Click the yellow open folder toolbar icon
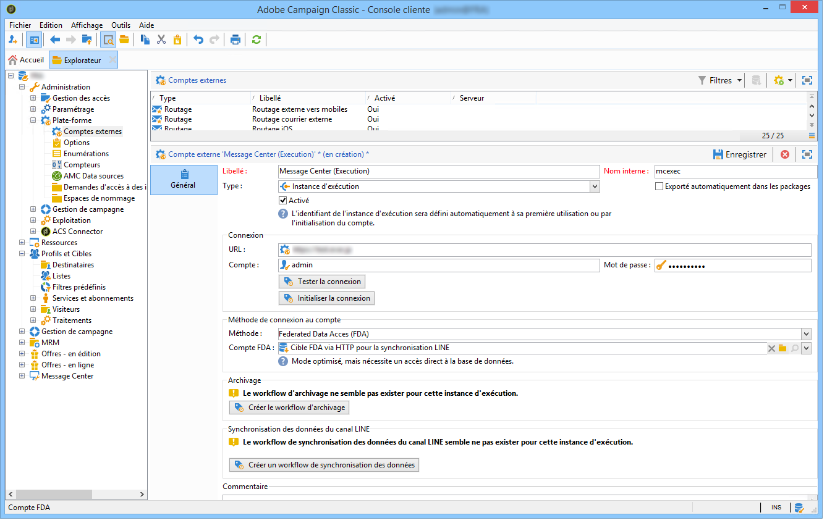The width and height of the screenshot is (827, 523). [124, 40]
